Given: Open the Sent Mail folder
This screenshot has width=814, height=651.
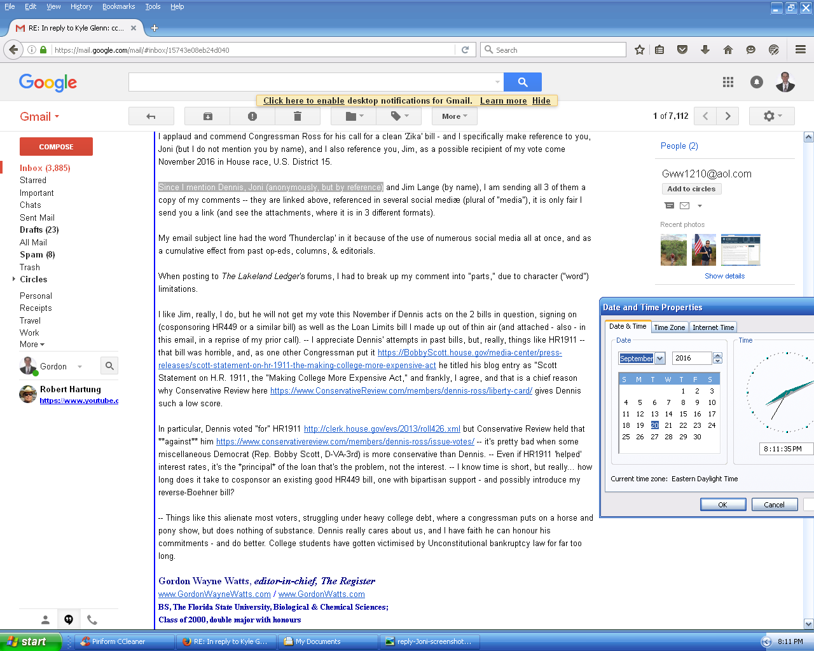Looking at the screenshot, I should pos(37,217).
